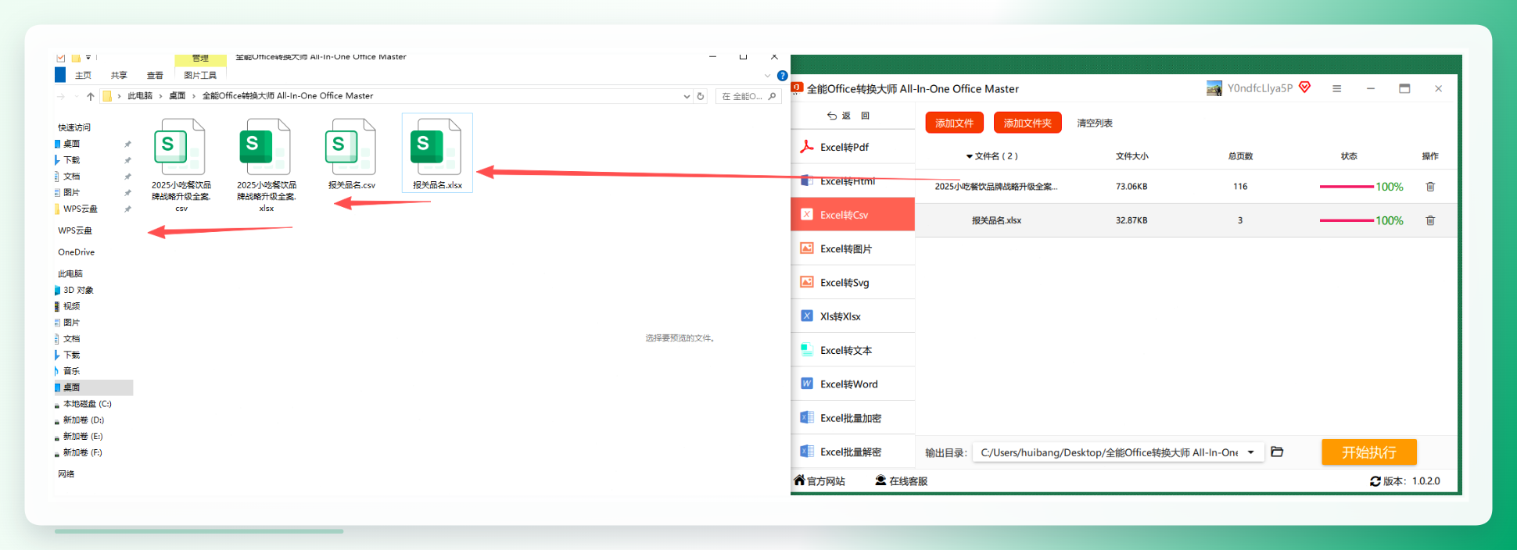The width and height of the screenshot is (1517, 550).
Task: Open the address bar history dropdown in Explorer
Action: click(687, 96)
